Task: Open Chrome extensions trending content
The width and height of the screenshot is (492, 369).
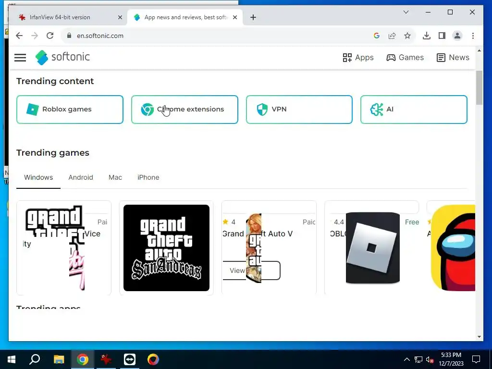Action: click(x=184, y=110)
